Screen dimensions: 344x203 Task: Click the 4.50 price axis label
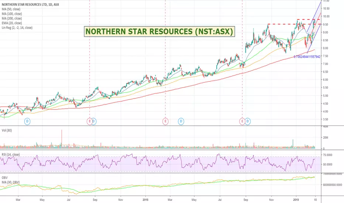tap(326, 104)
